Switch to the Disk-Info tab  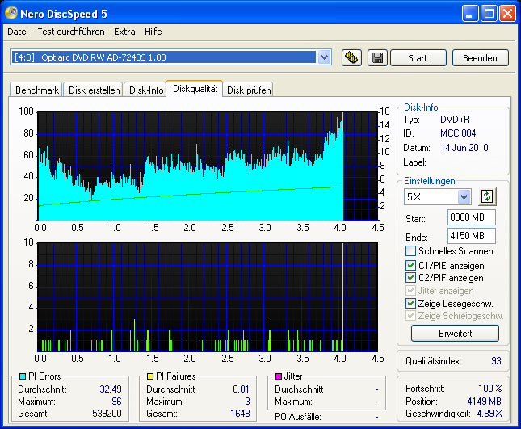coord(146,90)
